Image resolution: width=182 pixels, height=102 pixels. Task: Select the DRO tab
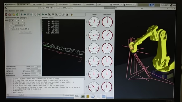click(x=51, y=18)
